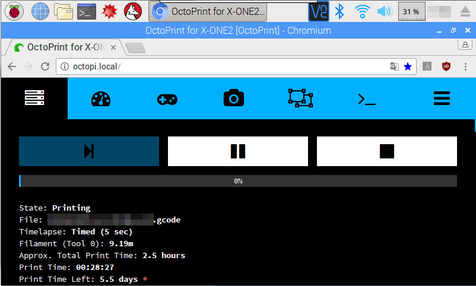The height and width of the screenshot is (286, 476).
Task: Click the 0% print progress bar
Action: pos(238,181)
